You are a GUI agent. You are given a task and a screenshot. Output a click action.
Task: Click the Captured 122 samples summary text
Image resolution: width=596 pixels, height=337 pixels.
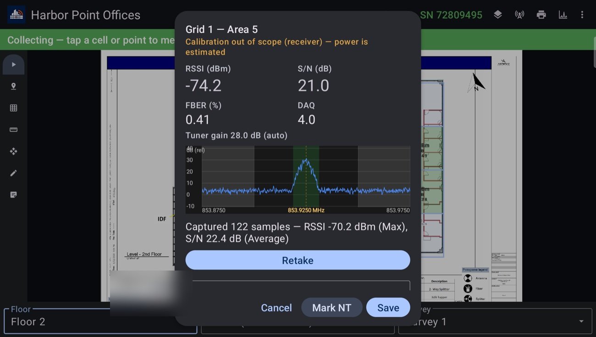(297, 232)
